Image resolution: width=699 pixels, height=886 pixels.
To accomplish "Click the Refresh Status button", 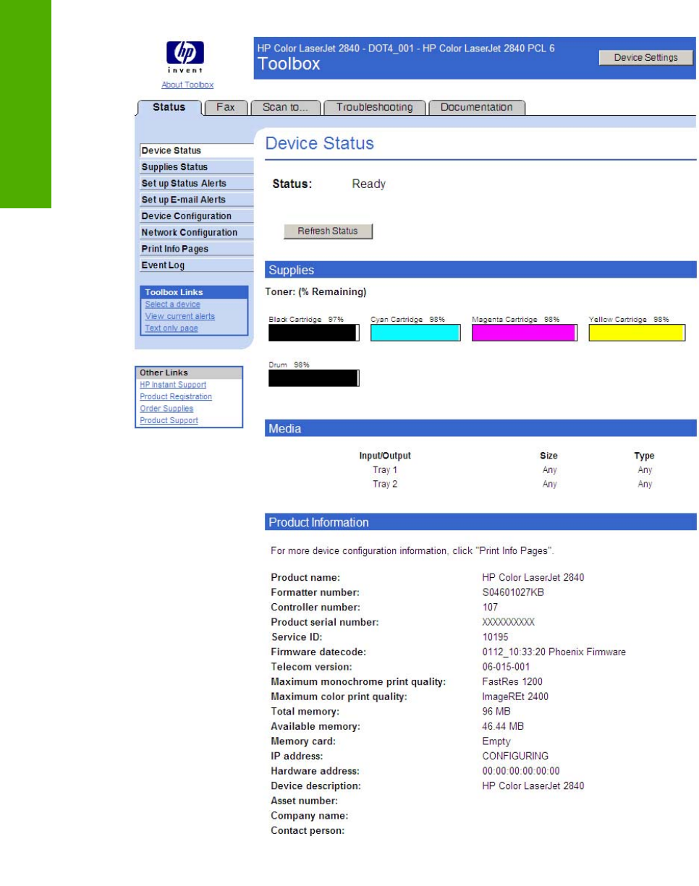I will pos(328,231).
